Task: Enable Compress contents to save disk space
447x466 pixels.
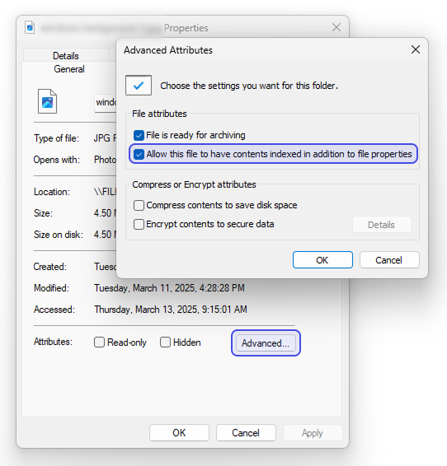Action: click(139, 205)
